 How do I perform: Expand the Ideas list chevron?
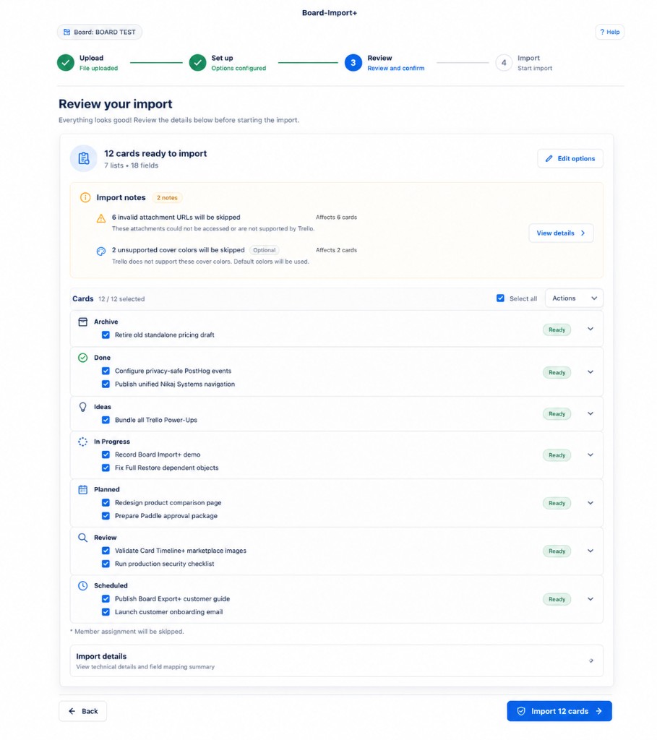(x=591, y=413)
